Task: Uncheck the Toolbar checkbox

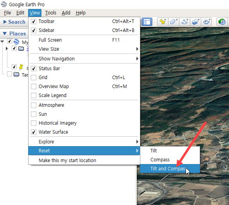Action: tap(34, 21)
